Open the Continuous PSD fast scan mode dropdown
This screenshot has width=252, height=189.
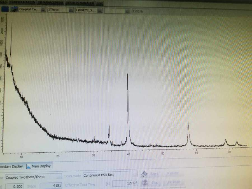tap(110, 175)
